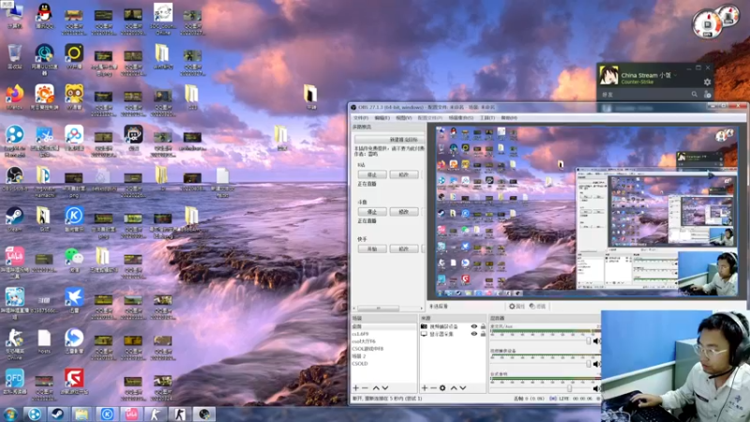
Task: Modify the Kuaishou stream target
Action: [x=404, y=249]
